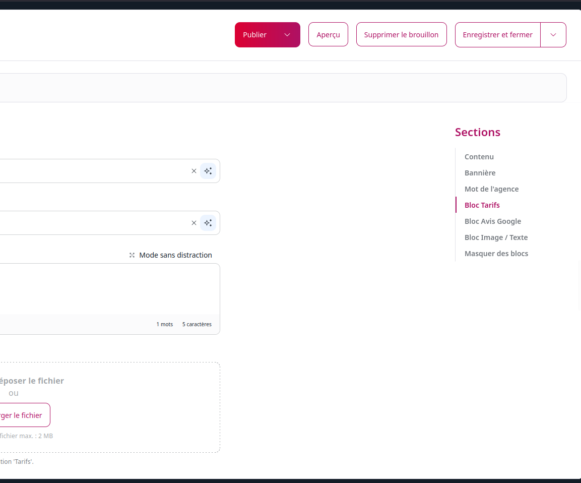Click the file drop zone text

point(32,381)
